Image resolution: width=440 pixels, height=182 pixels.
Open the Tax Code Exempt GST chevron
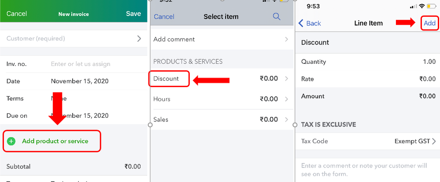point(434,141)
